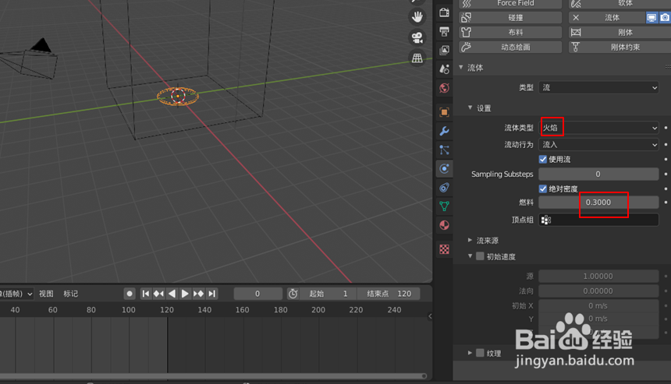The height and width of the screenshot is (384, 671).
Task: Click the Sampling Substeps value field
Action: coord(598,174)
